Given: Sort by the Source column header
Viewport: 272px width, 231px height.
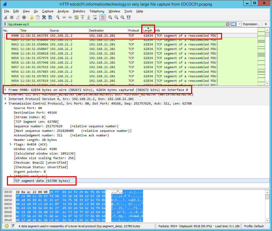Looking at the screenshot, I should (x=69, y=30).
